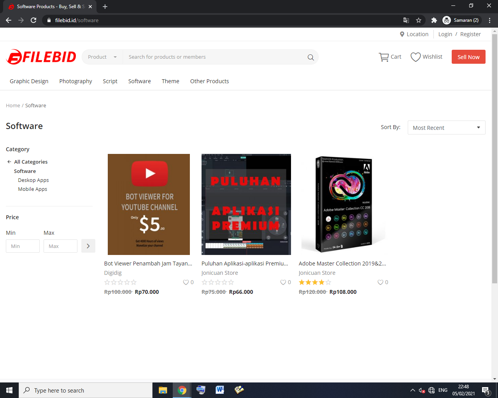Open Script category menu
The height and width of the screenshot is (398, 498).
(110, 81)
